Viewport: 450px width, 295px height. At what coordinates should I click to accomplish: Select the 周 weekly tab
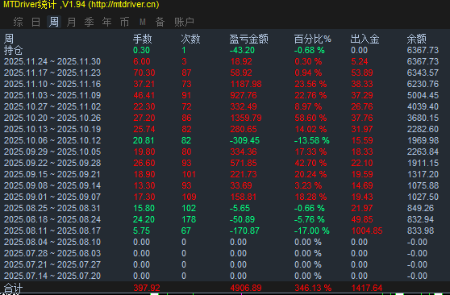point(54,22)
